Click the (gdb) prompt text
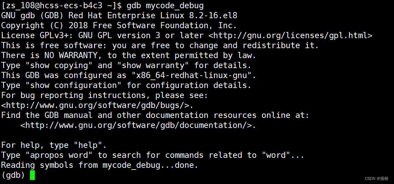 click(13, 175)
